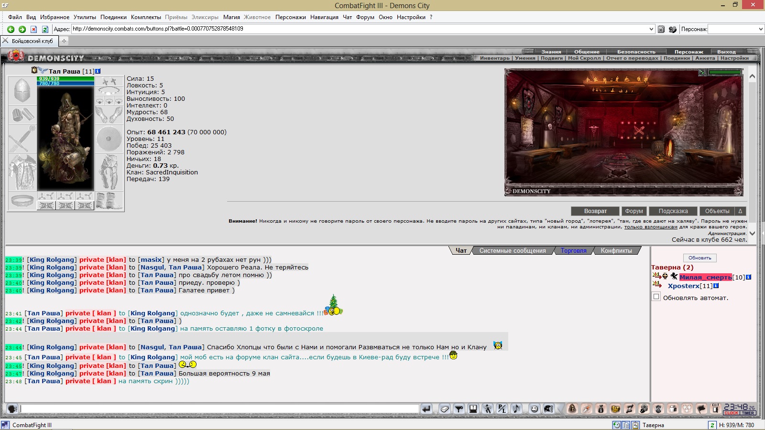Click the leg armor slot

coord(109,172)
